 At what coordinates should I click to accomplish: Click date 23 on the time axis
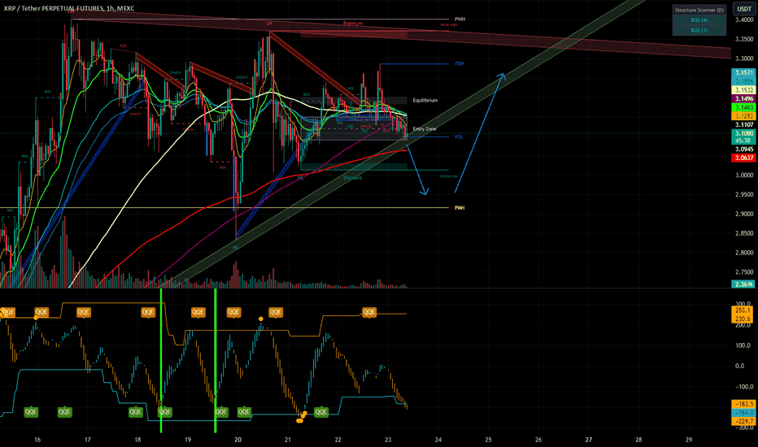pos(388,440)
